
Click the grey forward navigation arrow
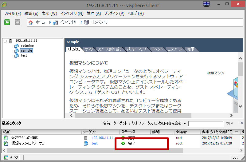tap(17, 22)
